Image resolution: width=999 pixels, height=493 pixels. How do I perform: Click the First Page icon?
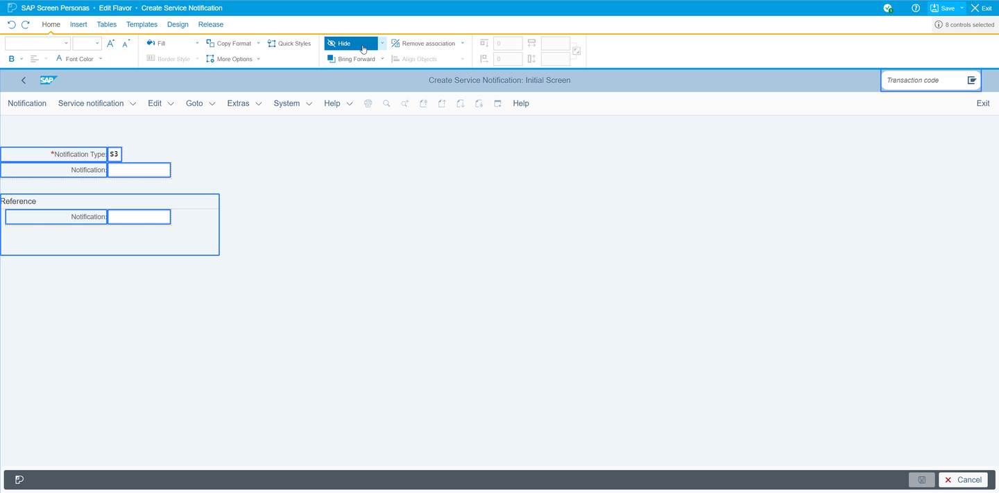pyautogui.click(x=423, y=103)
